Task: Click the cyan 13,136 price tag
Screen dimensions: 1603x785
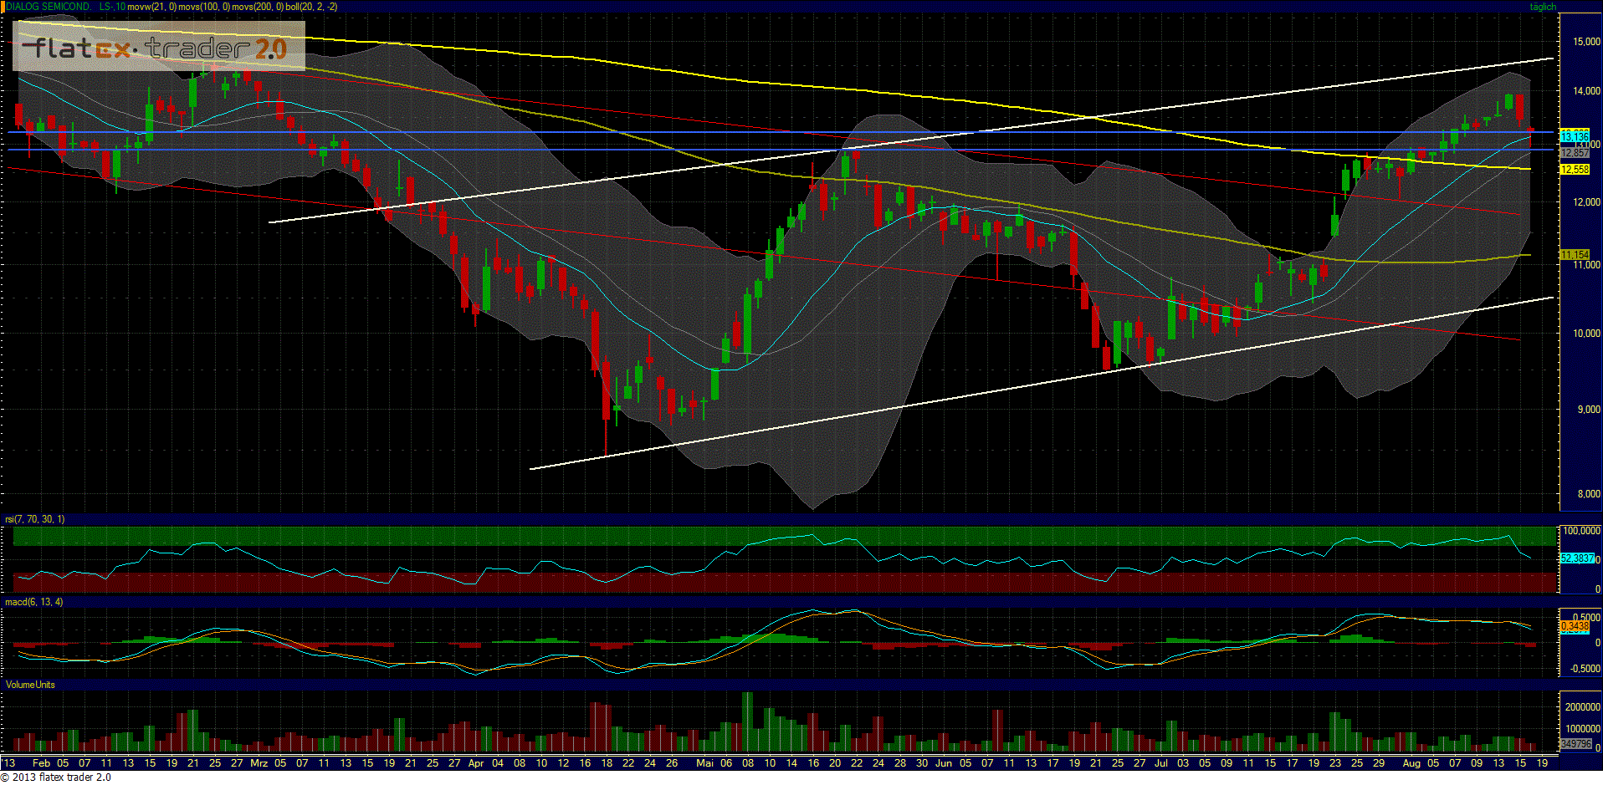Action: tap(1575, 136)
